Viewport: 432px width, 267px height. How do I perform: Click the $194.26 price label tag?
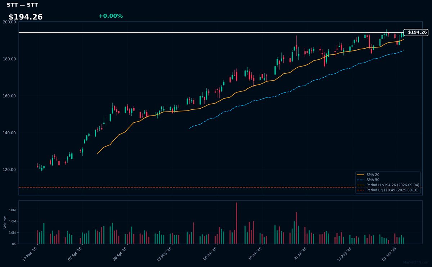(x=416, y=32)
